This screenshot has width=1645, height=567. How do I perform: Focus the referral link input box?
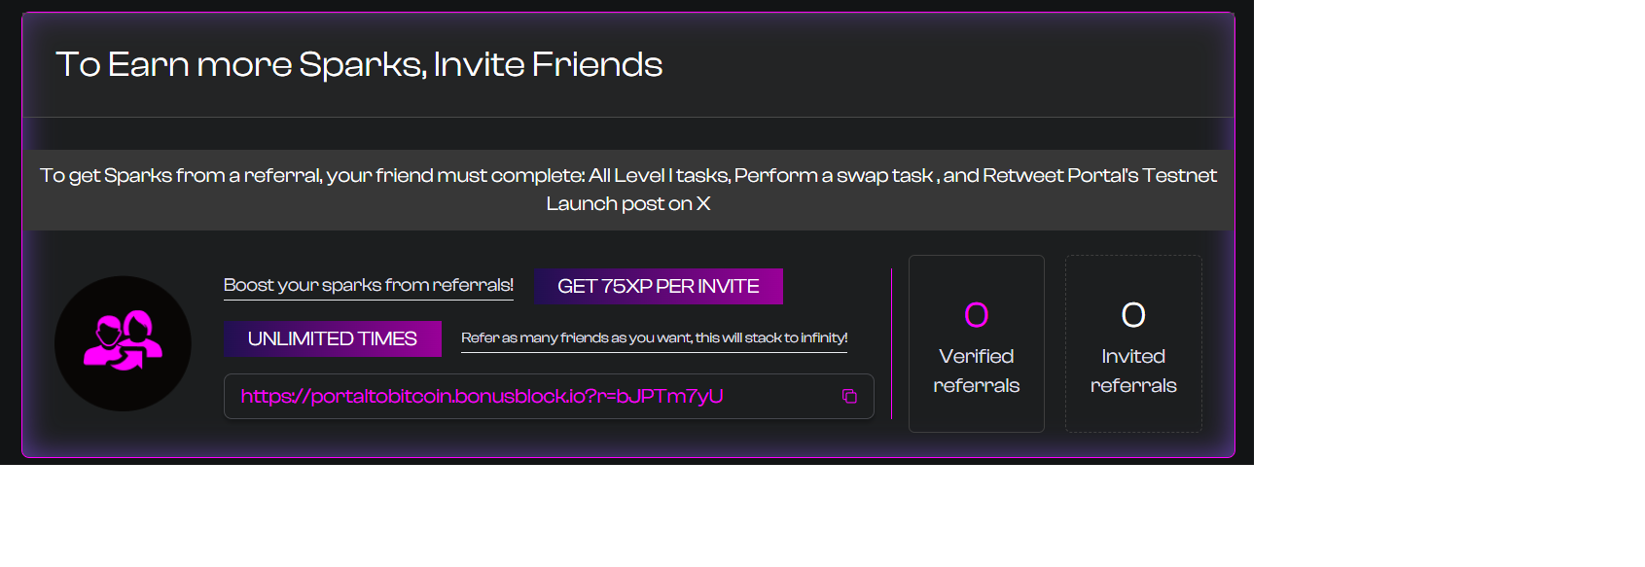coord(549,396)
